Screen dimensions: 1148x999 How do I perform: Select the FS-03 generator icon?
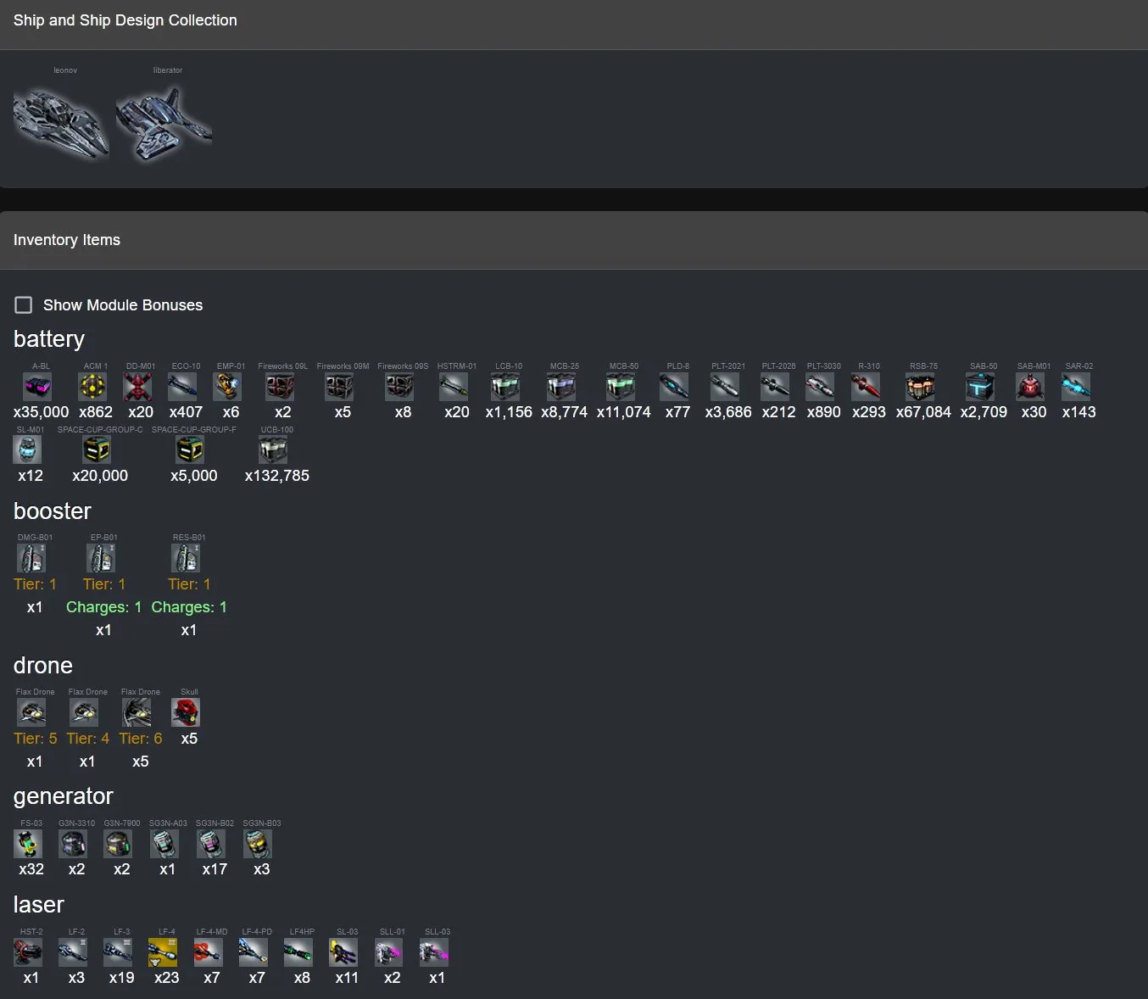[x=28, y=844]
